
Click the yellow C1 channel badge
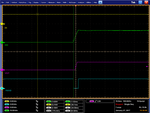pyautogui.click(x=7, y=101)
